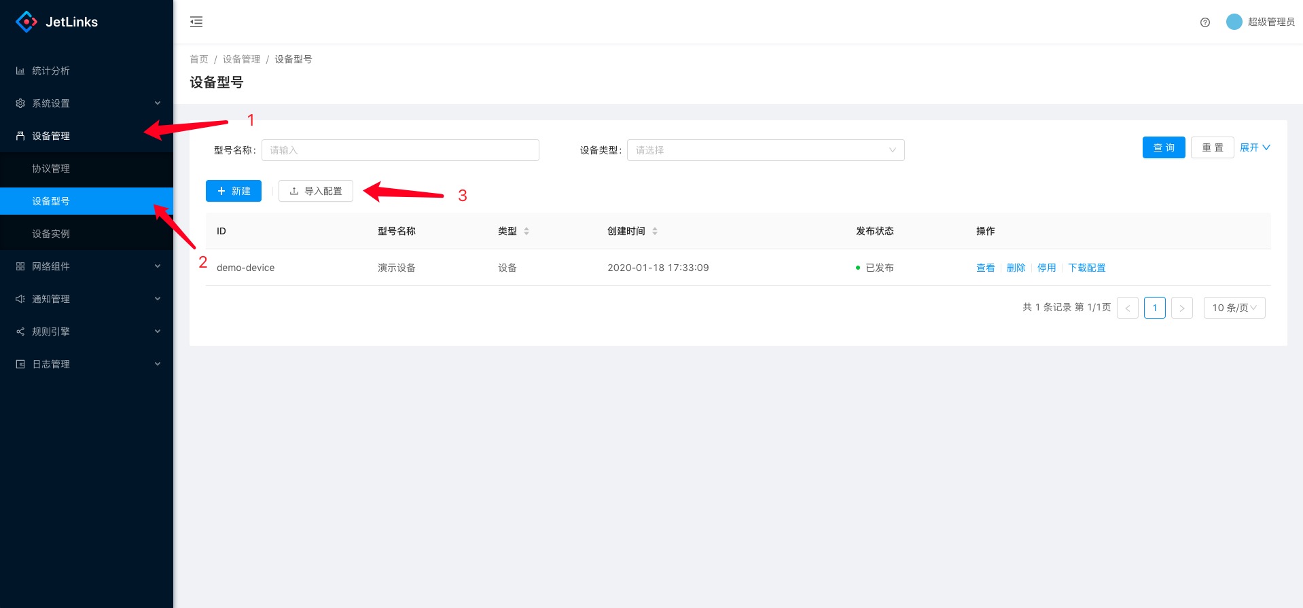Open the 10 条/页 page size dropdown
This screenshot has height=608, width=1303.
[x=1234, y=308]
